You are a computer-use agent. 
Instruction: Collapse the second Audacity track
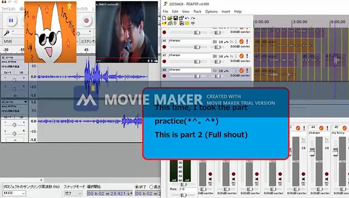tap(15, 140)
